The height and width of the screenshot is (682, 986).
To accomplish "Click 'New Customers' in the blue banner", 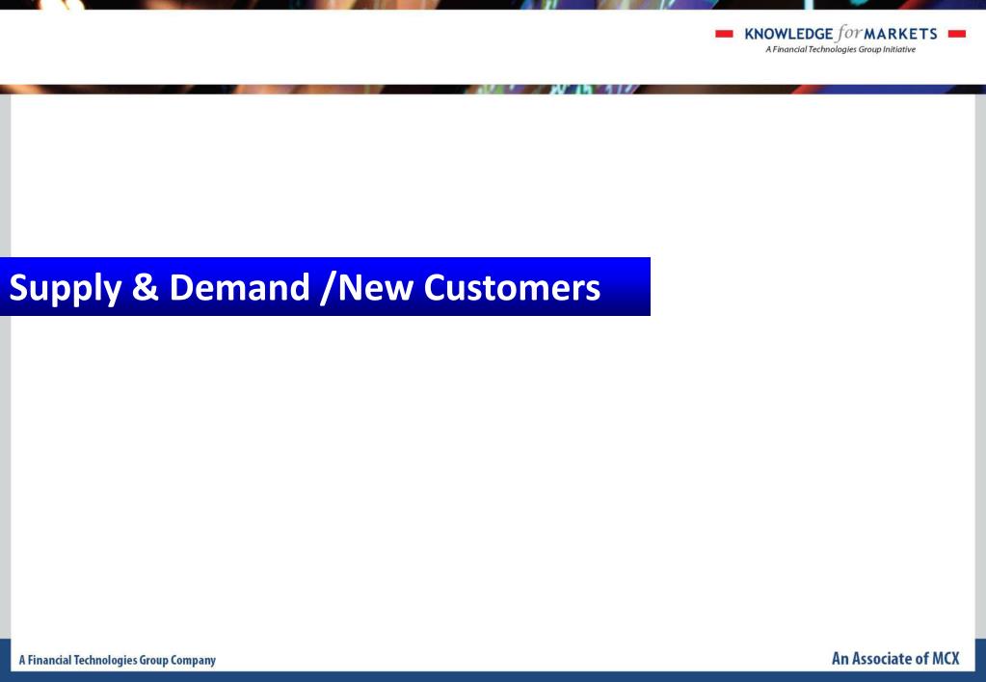I will [x=469, y=287].
